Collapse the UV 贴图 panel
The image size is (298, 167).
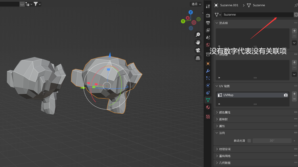pyautogui.click(x=217, y=86)
